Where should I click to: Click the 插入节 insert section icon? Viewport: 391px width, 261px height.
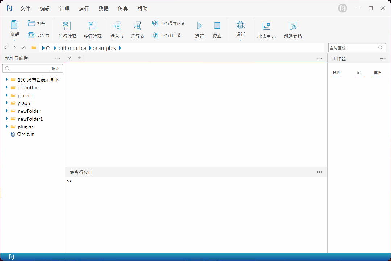click(x=117, y=26)
